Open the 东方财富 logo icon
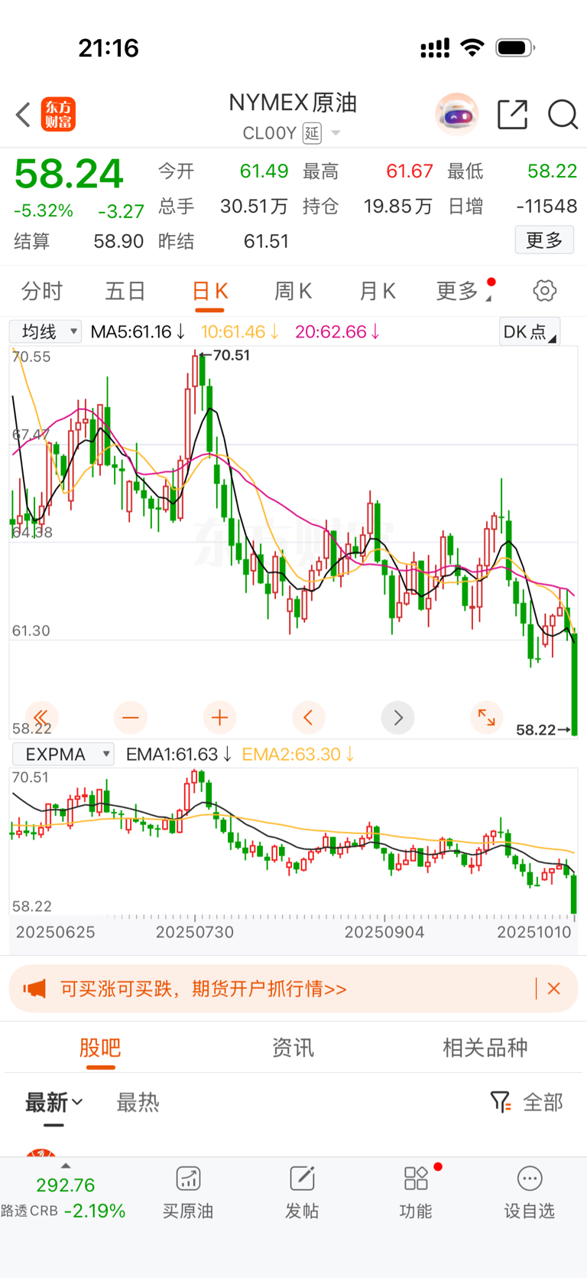Screen dimensions: 587x1278 point(58,115)
